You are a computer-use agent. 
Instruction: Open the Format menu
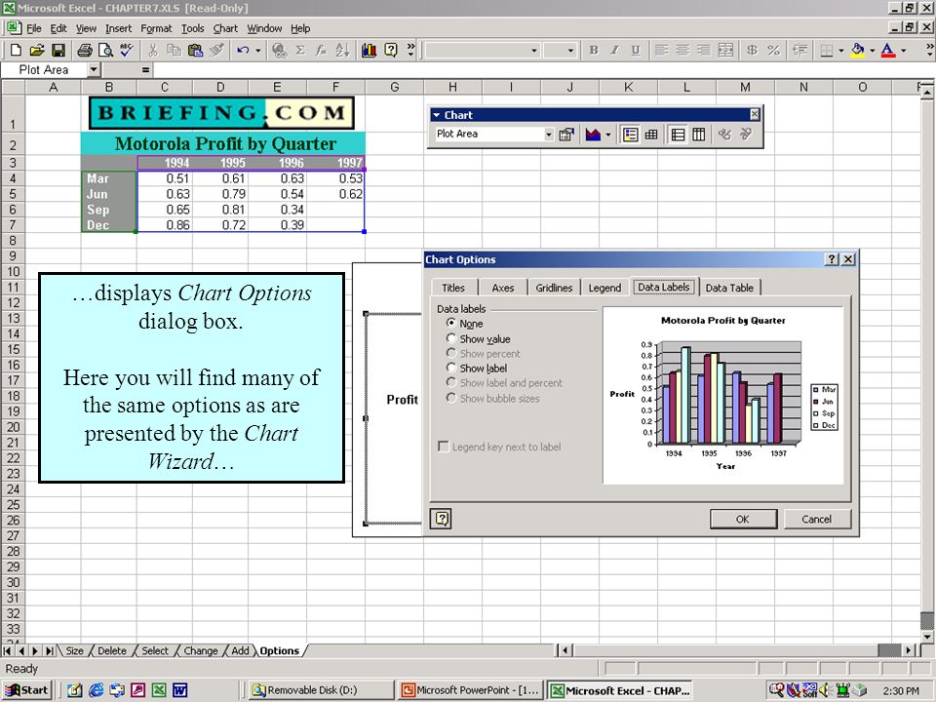(156, 28)
